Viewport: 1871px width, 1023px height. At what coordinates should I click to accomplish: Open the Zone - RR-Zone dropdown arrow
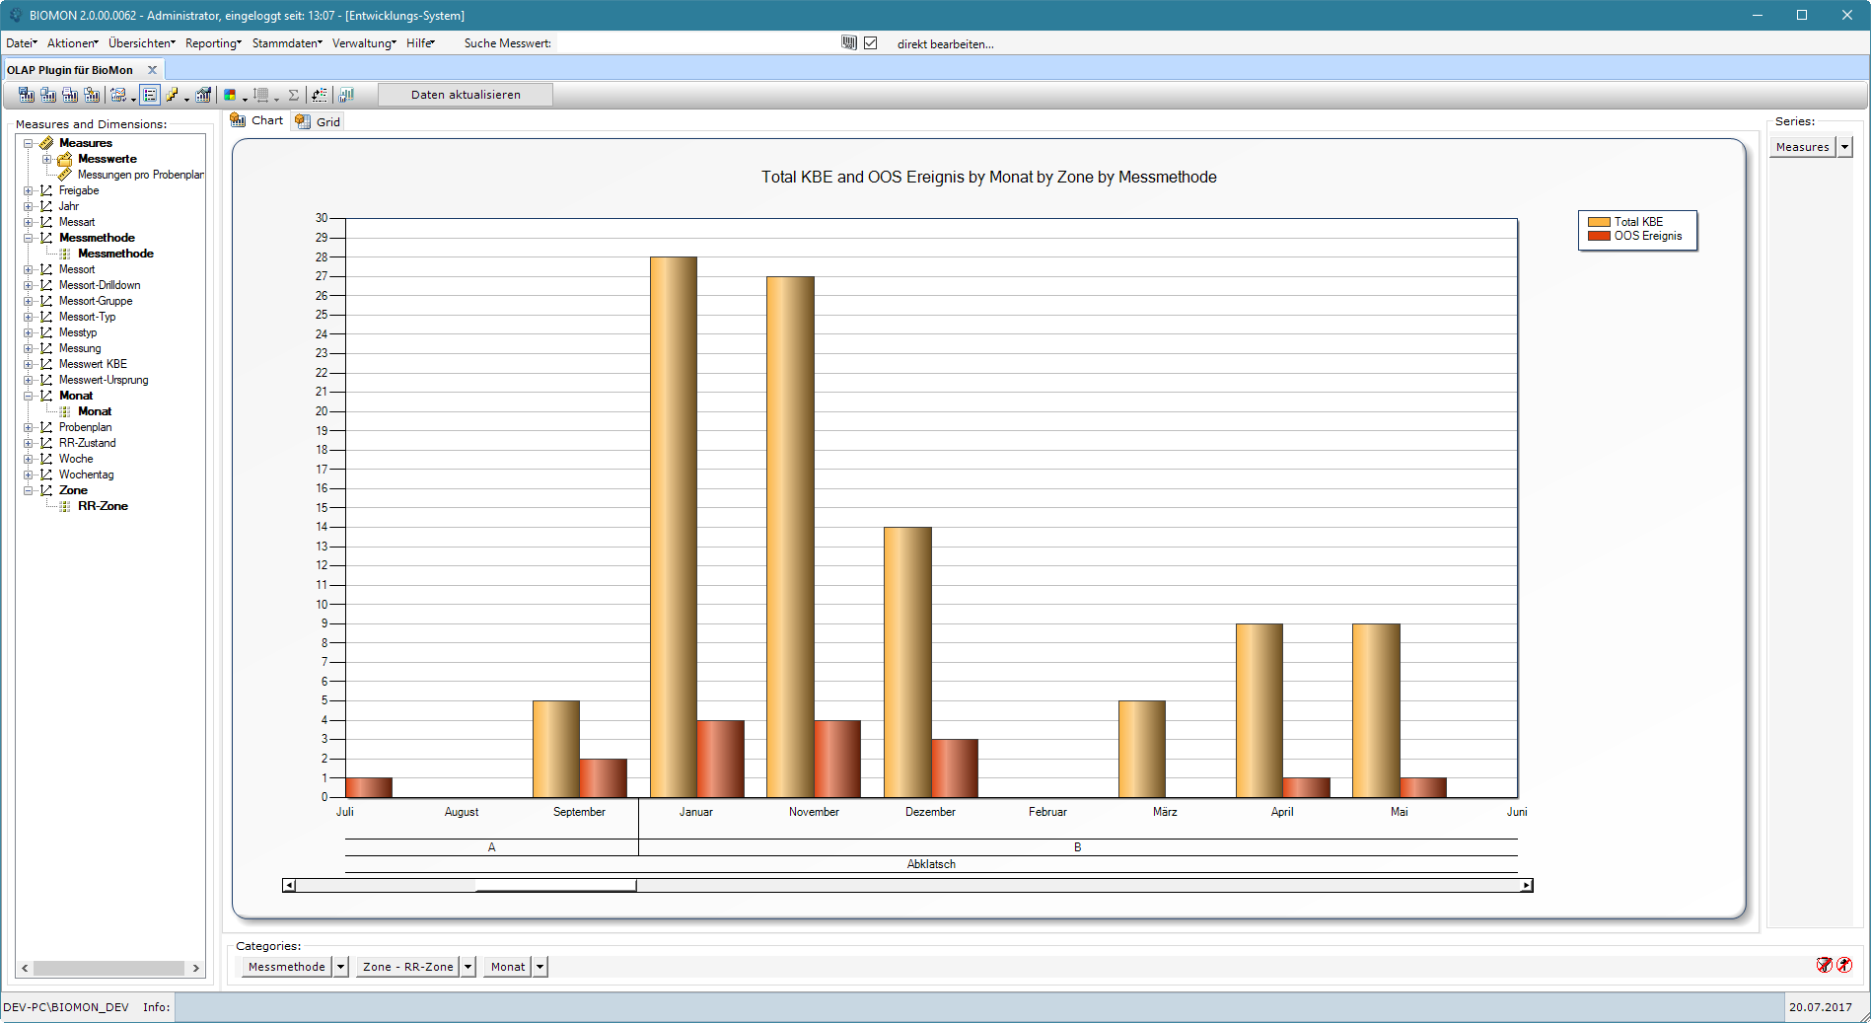(x=468, y=967)
